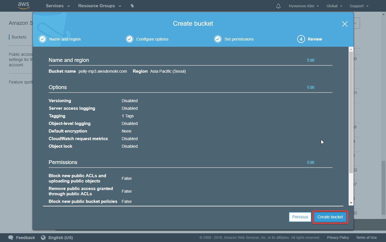The height and width of the screenshot is (242, 386).
Task: Click the Default encryption label
Action: [x=68, y=131]
